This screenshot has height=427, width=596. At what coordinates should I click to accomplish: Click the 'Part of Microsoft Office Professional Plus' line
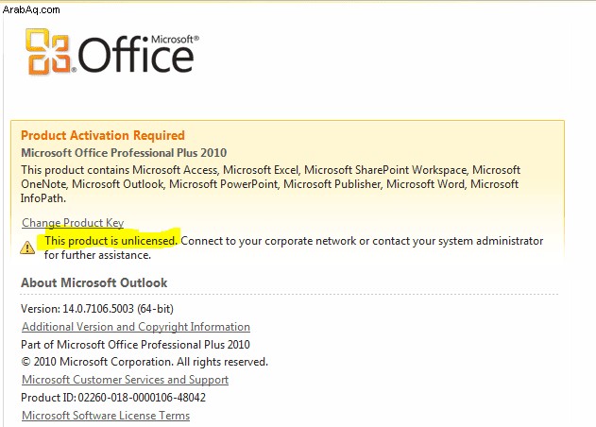point(135,344)
